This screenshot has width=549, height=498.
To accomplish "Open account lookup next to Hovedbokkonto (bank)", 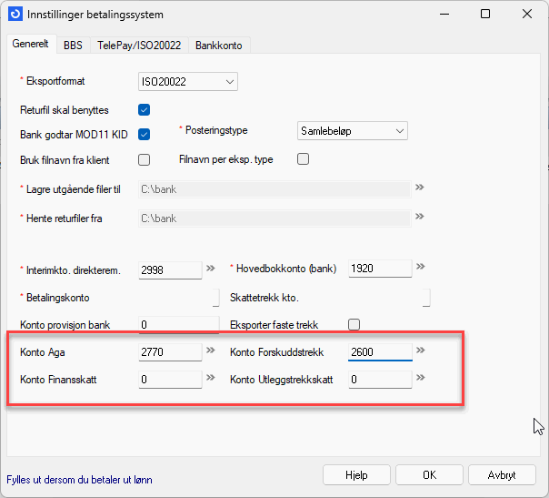I will point(421,269).
